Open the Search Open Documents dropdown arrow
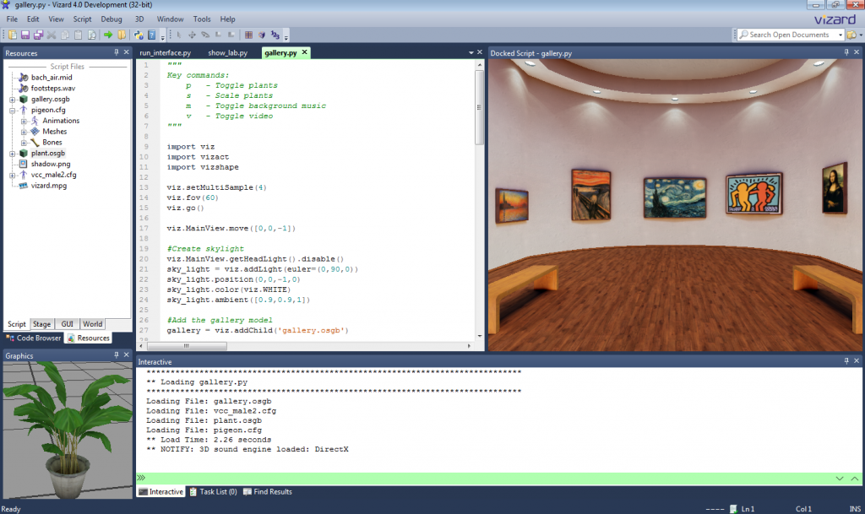Image resolution: width=865 pixels, height=514 pixels. [x=841, y=35]
